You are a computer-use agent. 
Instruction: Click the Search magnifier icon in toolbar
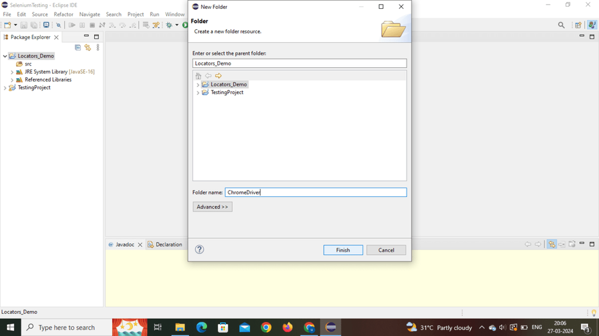point(561,25)
